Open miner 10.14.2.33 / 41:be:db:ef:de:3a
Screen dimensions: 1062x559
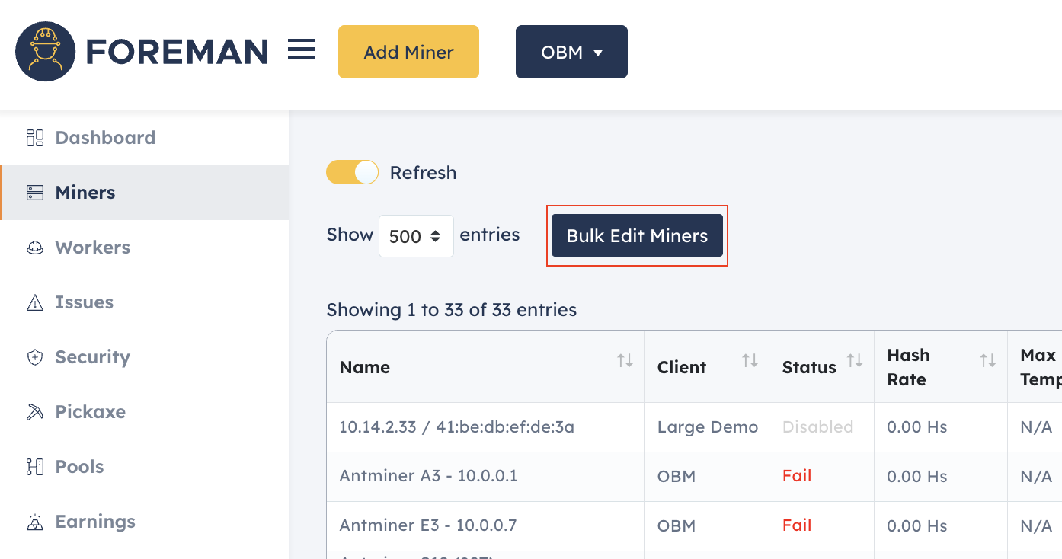(456, 427)
